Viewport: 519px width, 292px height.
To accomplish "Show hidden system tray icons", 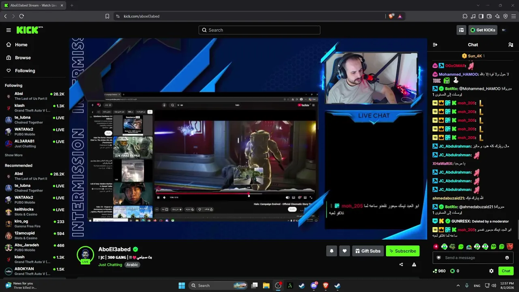I will click(x=458, y=286).
